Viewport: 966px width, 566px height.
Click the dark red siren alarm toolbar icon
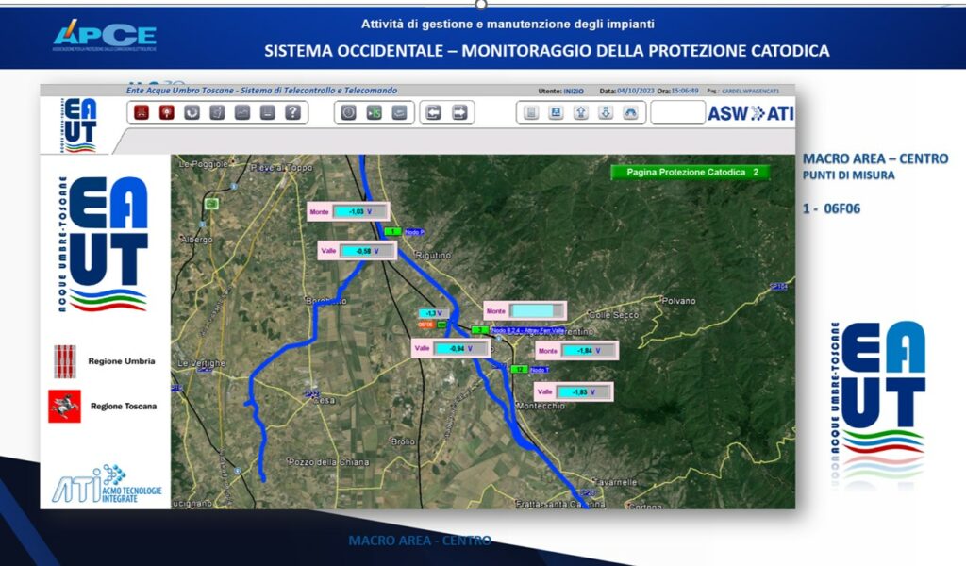coord(142,112)
